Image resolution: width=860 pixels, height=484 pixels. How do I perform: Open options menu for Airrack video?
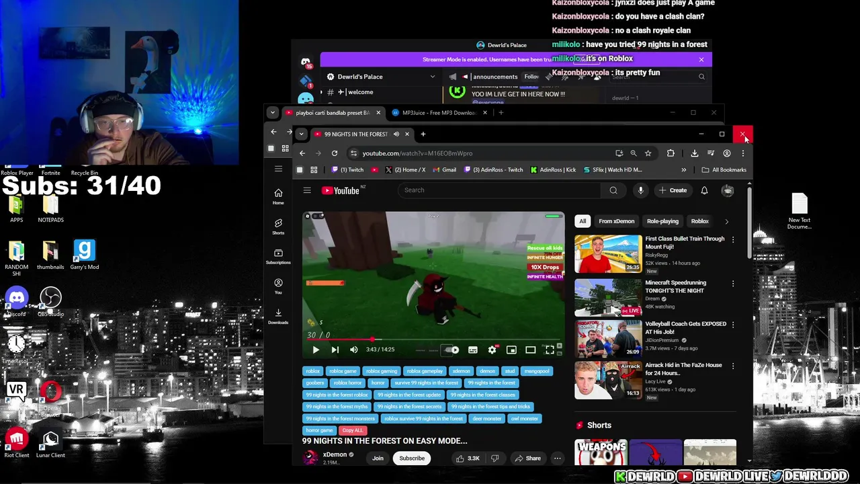point(733,366)
